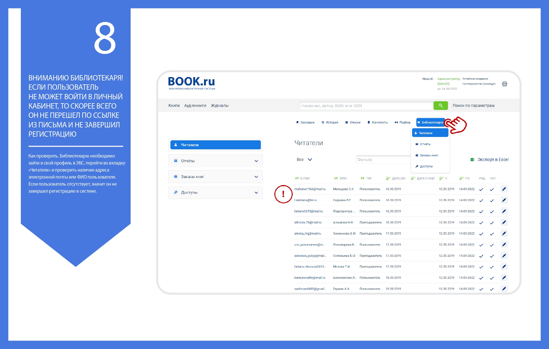This screenshot has width=549, height=349.
Task: Click the Читатели sidebar button
Action: click(215, 145)
